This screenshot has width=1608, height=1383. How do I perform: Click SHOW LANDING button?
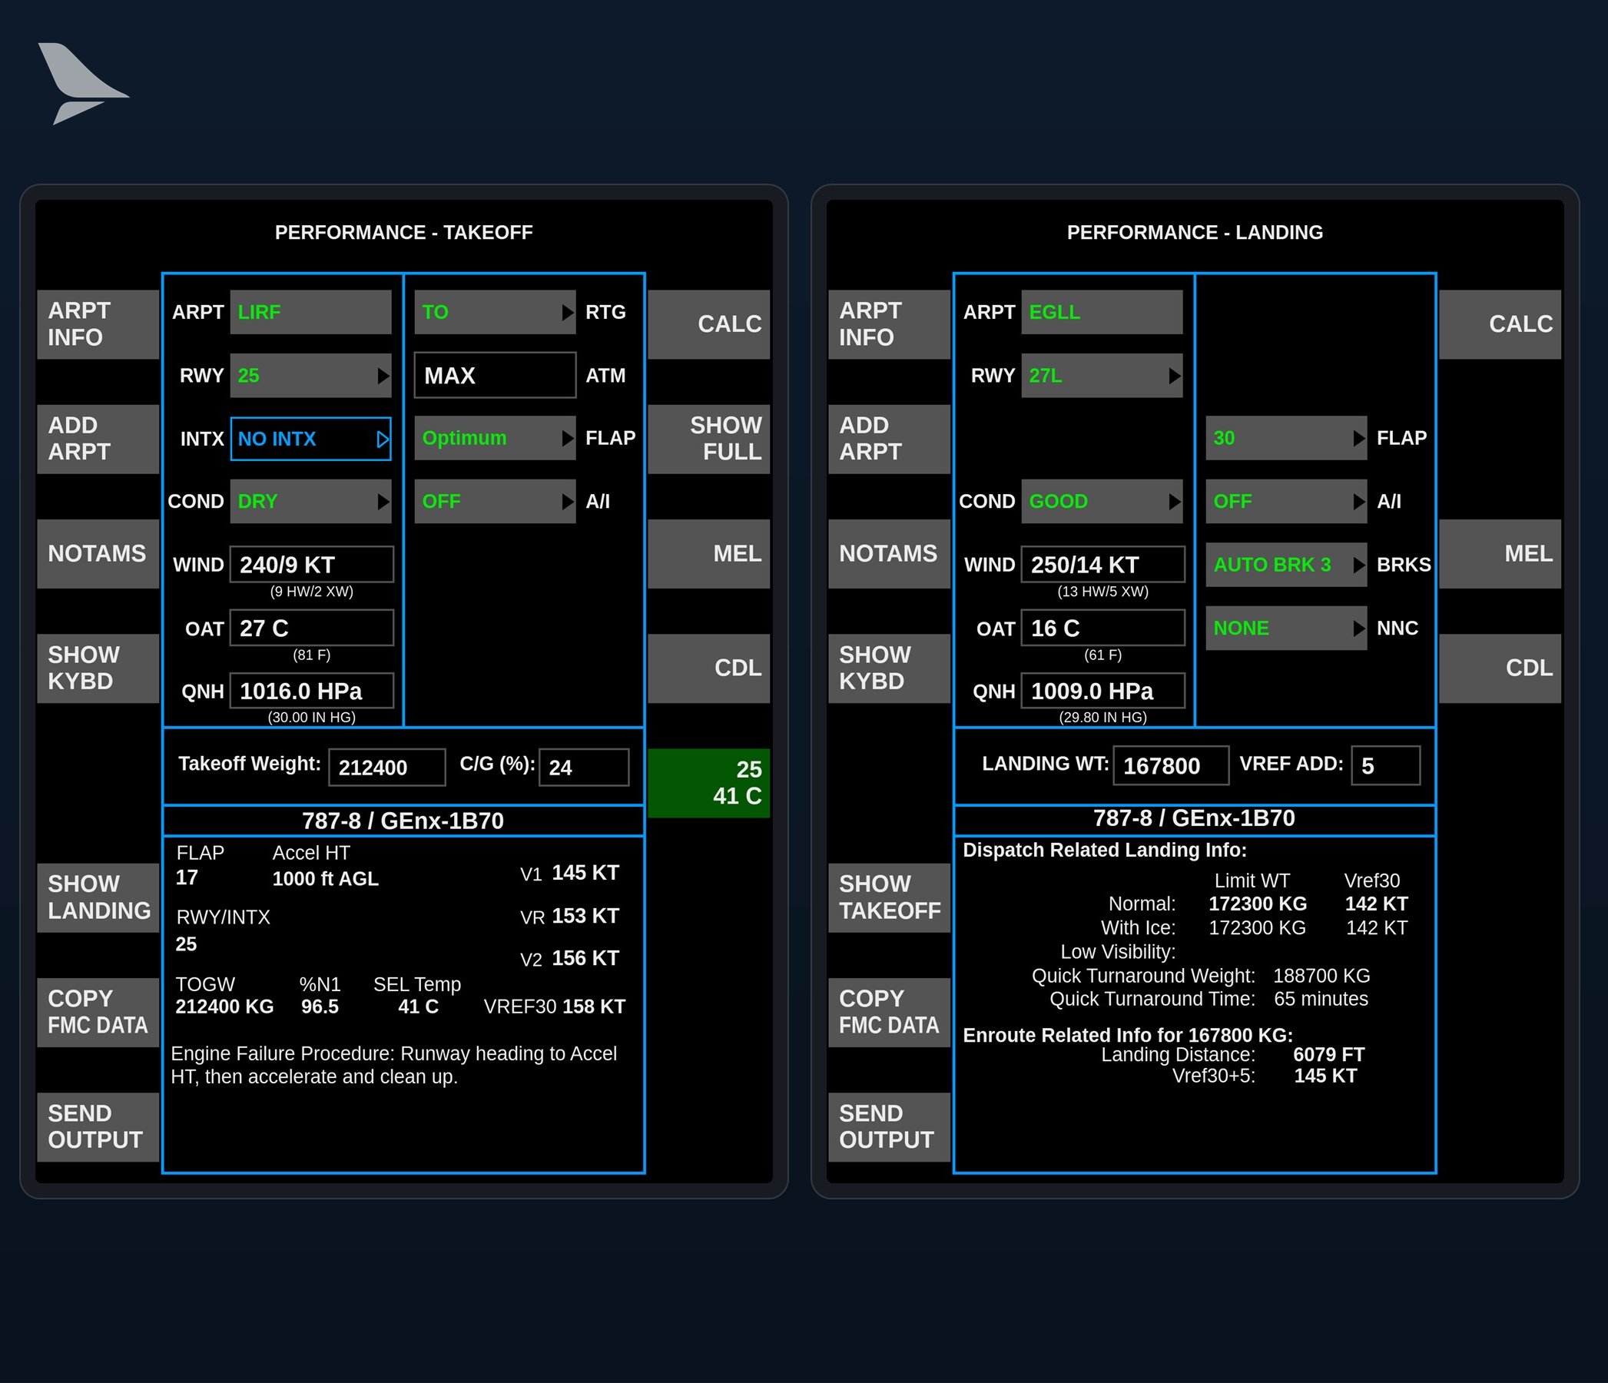point(98,898)
